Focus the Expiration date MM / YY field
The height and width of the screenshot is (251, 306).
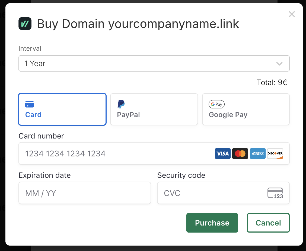(85, 193)
